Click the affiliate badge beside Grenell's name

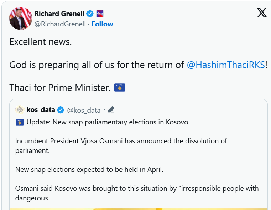[100, 14]
